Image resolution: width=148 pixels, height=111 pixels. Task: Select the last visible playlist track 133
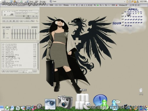[x=19, y=67]
